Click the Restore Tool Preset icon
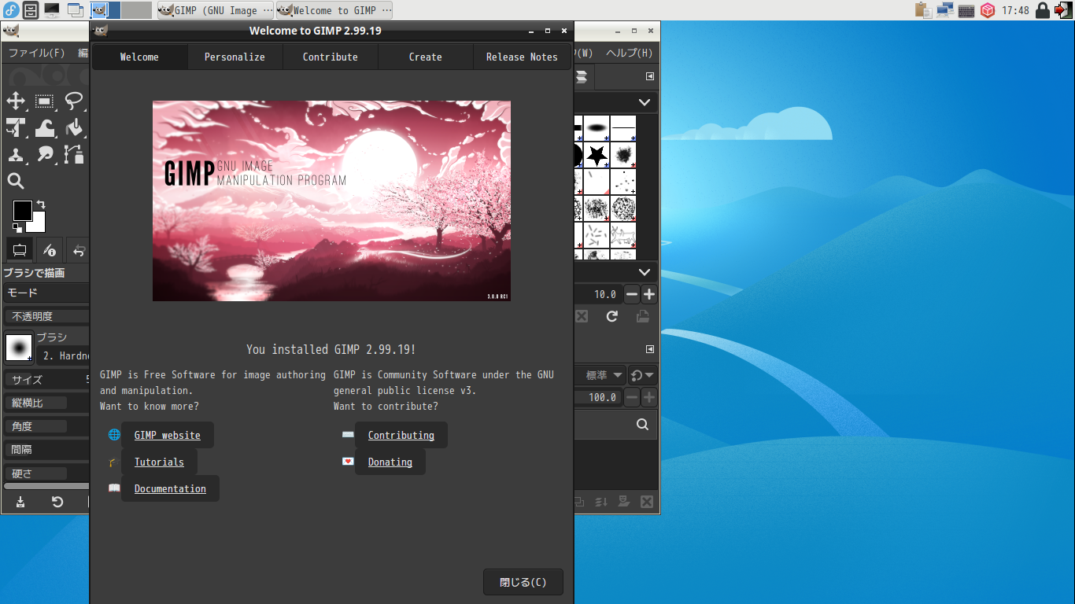The width and height of the screenshot is (1075, 604). click(x=57, y=502)
